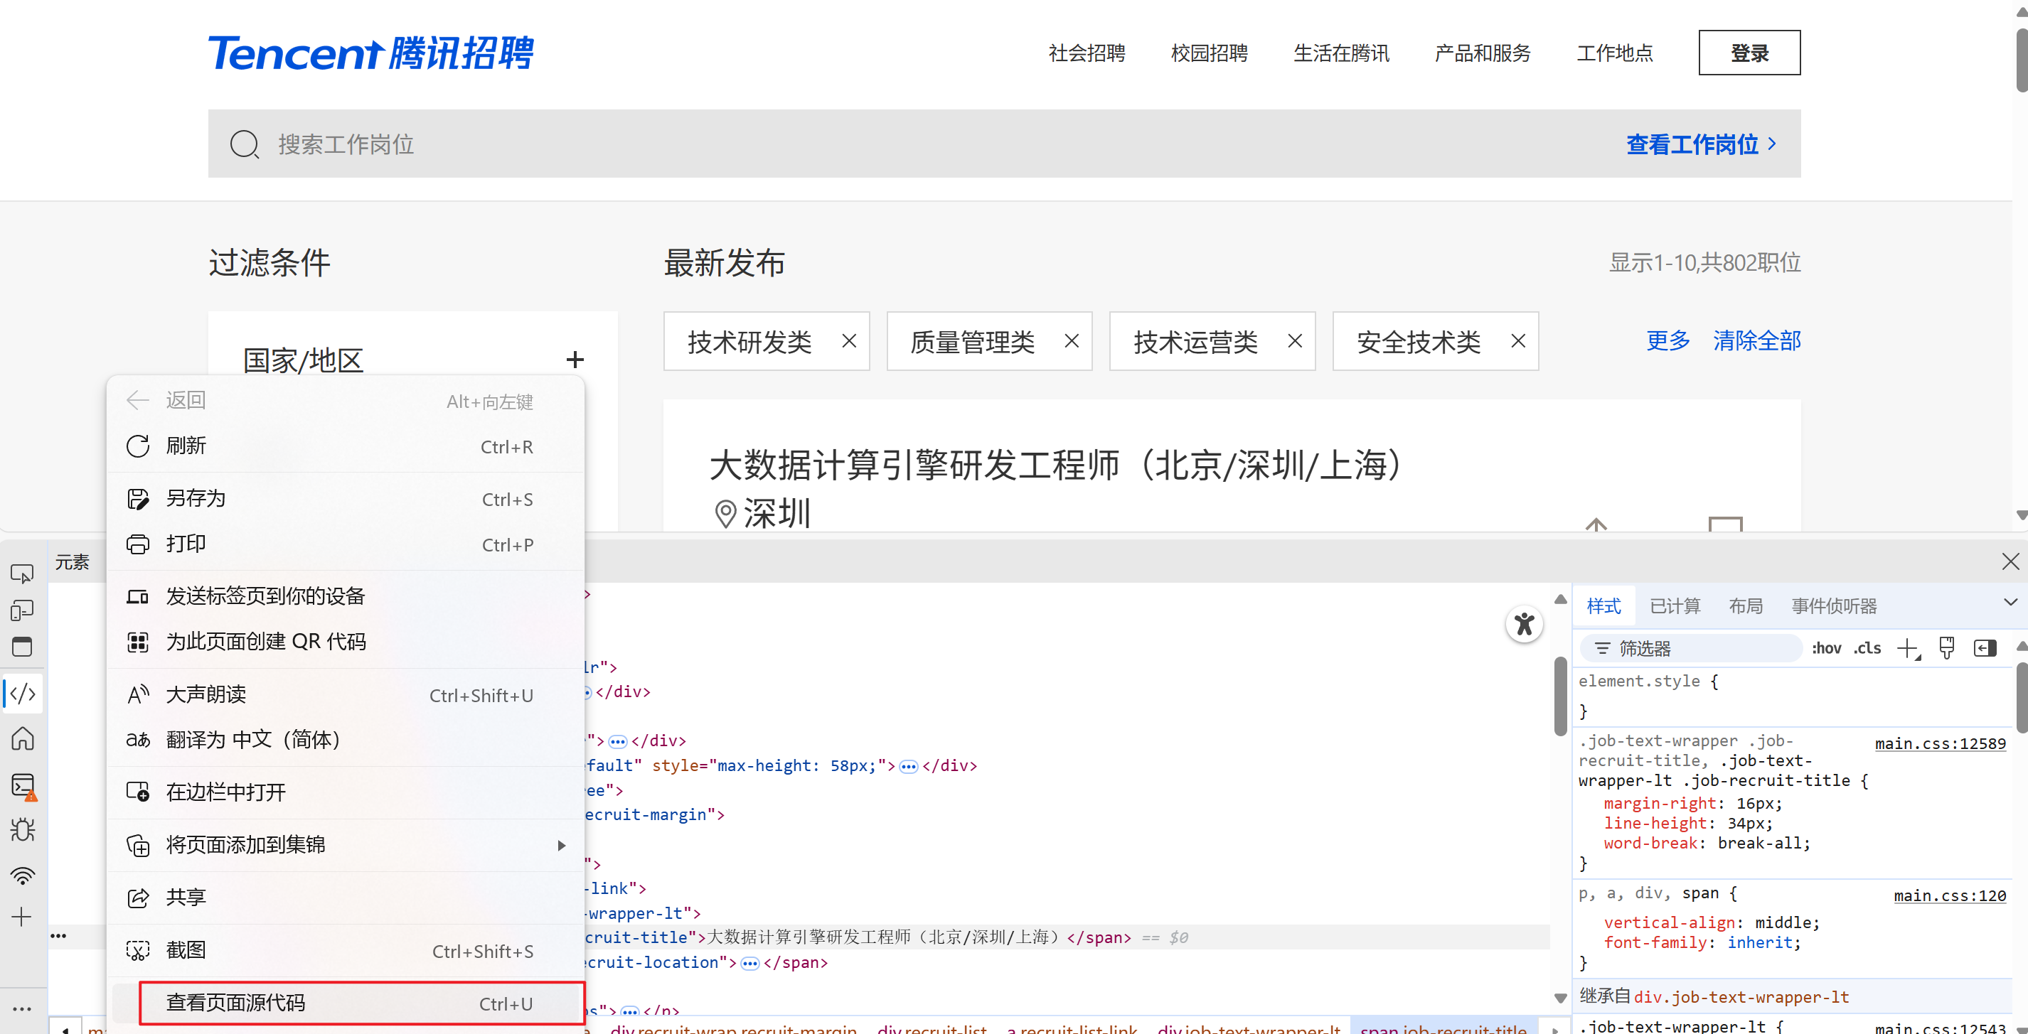The height and width of the screenshot is (1034, 2028).
Task: Open the Welcome home icon in DevTools
Action: tap(22, 738)
